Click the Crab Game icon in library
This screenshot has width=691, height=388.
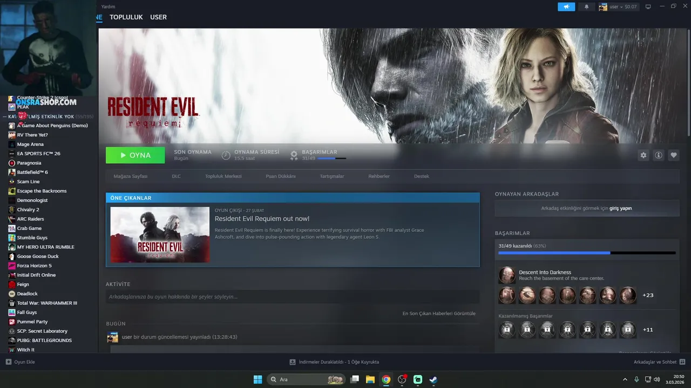(x=12, y=228)
